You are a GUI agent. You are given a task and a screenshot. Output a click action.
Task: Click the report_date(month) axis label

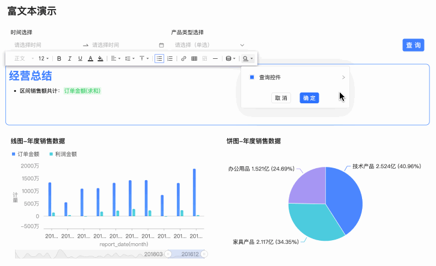(x=124, y=244)
